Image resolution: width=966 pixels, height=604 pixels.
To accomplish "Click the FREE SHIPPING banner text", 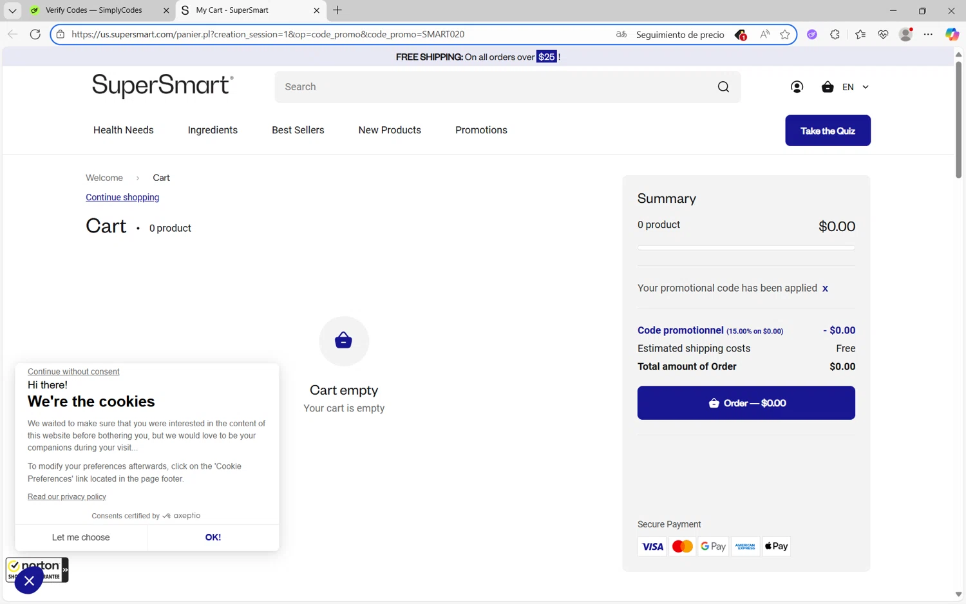I will pyautogui.click(x=478, y=57).
